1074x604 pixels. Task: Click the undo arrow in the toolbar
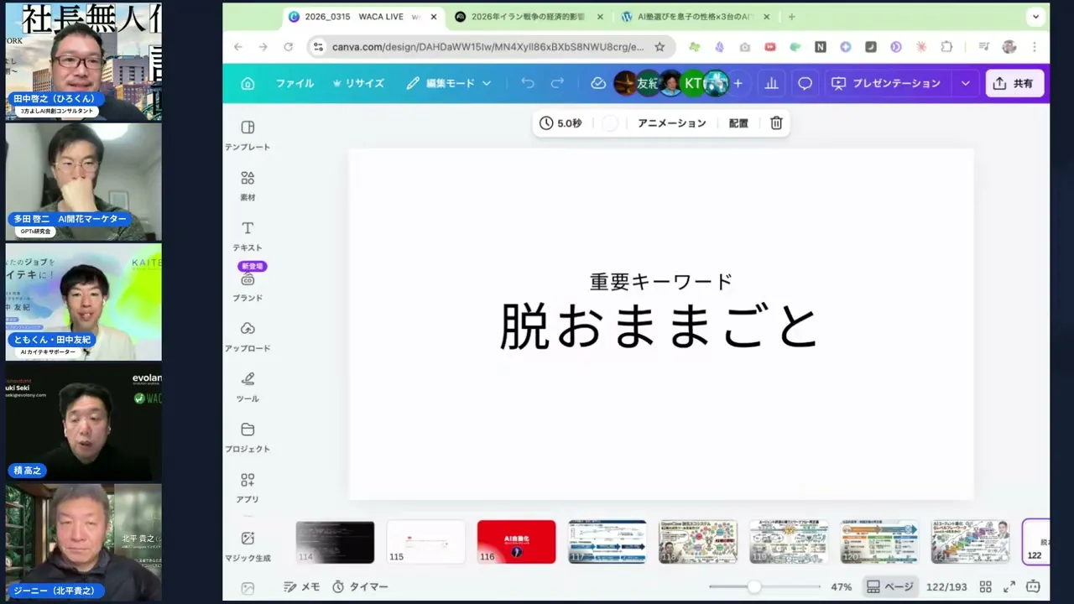coord(528,83)
